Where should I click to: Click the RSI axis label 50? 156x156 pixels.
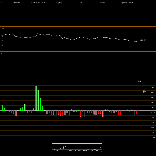coord(2,41)
